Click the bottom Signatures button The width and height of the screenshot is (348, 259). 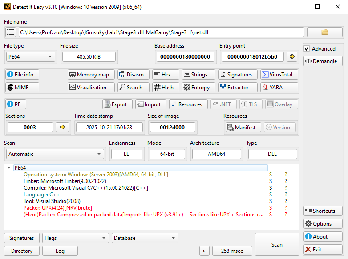coord(22,238)
